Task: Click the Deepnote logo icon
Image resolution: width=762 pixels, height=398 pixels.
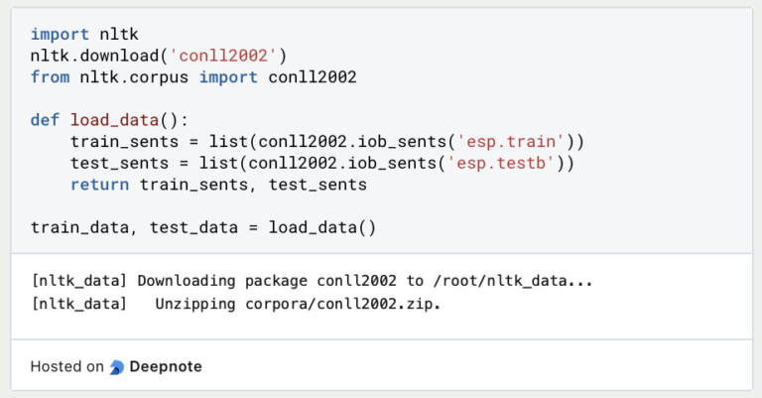Action: click(x=117, y=367)
